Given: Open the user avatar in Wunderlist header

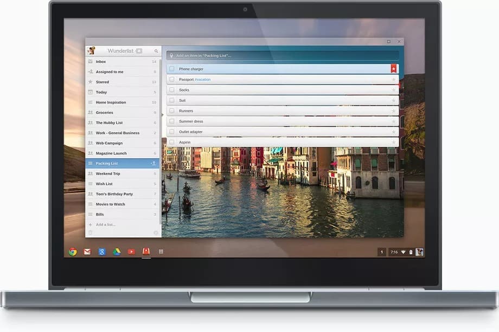Looking at the screenshot, I should click(x=91, y=51).
